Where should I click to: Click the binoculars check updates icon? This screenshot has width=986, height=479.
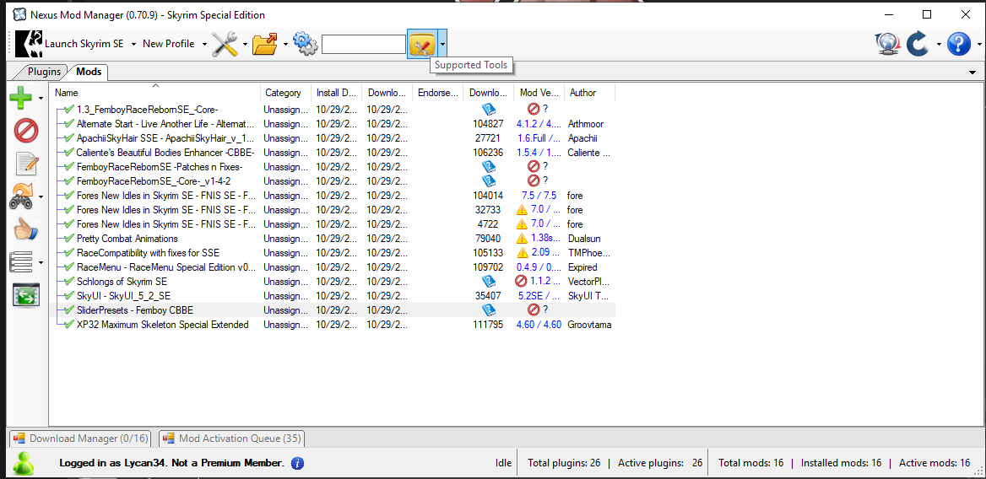coord(23,196)
